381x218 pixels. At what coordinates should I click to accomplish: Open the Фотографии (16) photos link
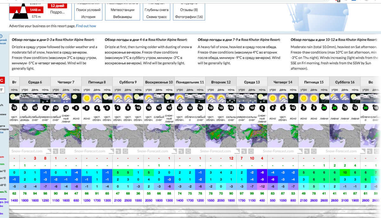pos(189,17)
